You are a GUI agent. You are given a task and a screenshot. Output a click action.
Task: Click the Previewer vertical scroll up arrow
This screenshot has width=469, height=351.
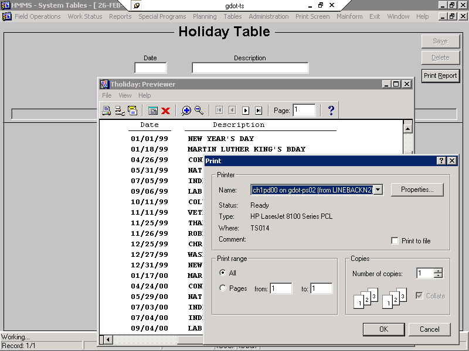(x=407, y=129)
